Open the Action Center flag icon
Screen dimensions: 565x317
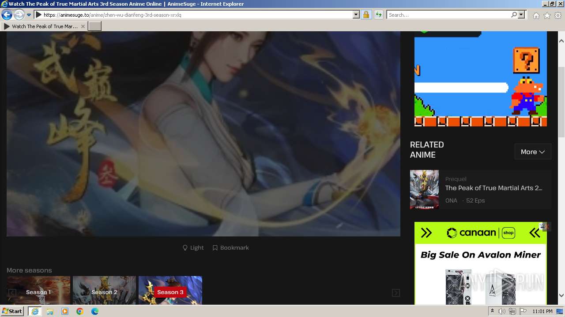(x=523, y=311)
